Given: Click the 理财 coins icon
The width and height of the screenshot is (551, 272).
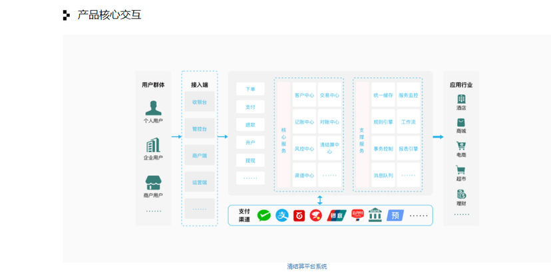Looking at the screenshot, I should (461, 194).
